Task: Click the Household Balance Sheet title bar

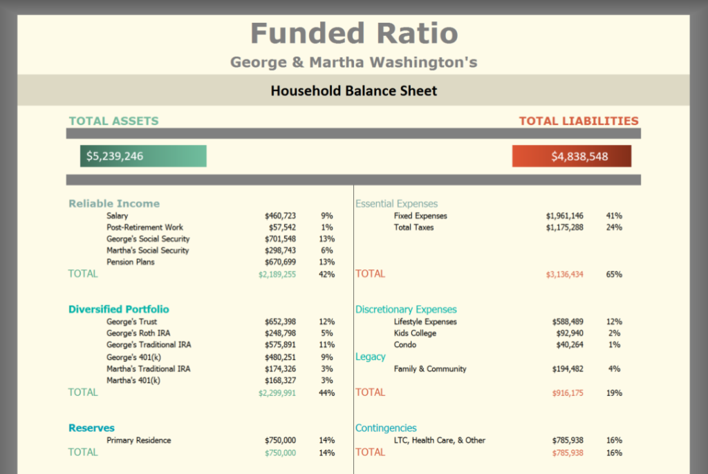Action: [354, 90]
